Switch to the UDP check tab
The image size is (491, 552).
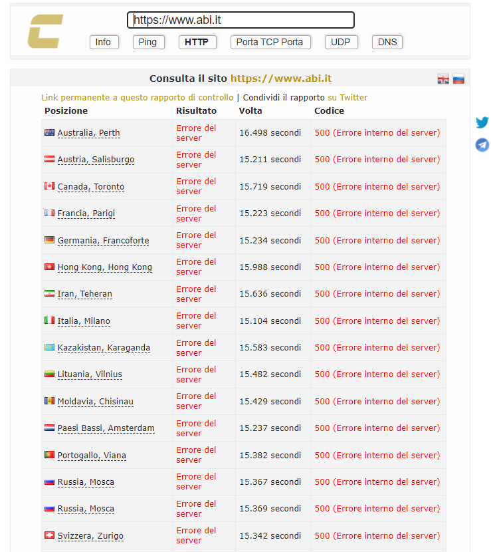click(342, 42)
